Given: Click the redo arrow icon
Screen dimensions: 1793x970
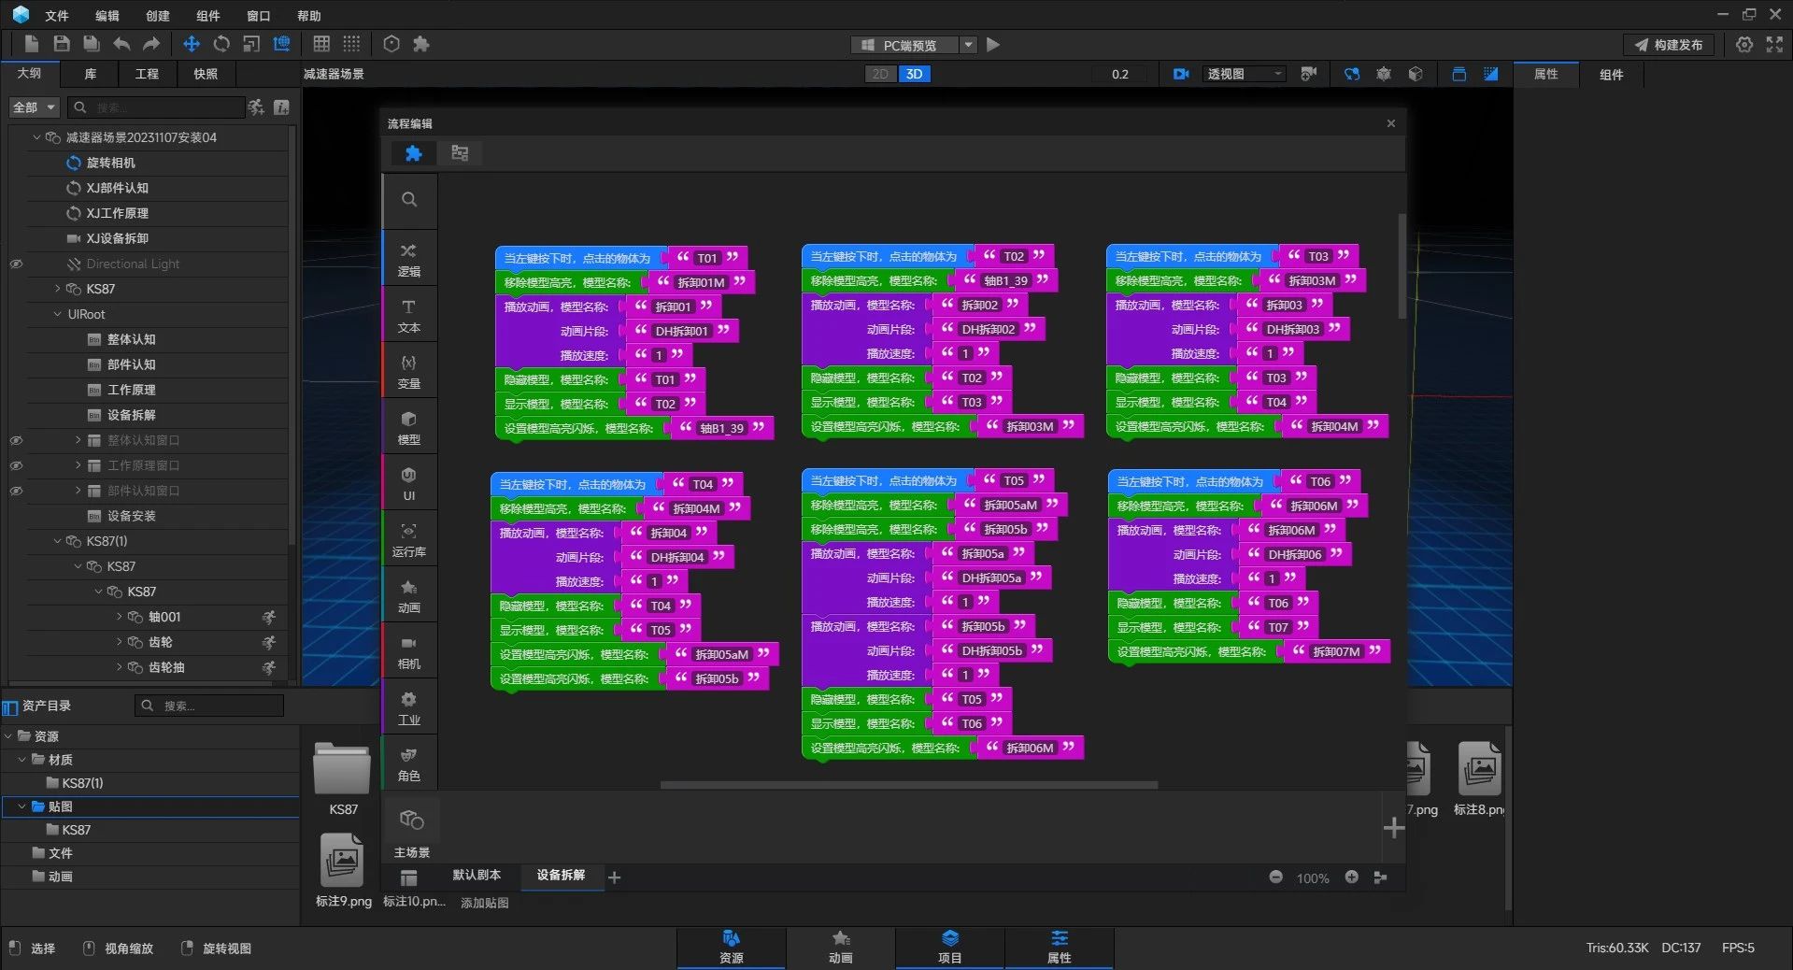Looking at the screenshot, I should 151,44.
